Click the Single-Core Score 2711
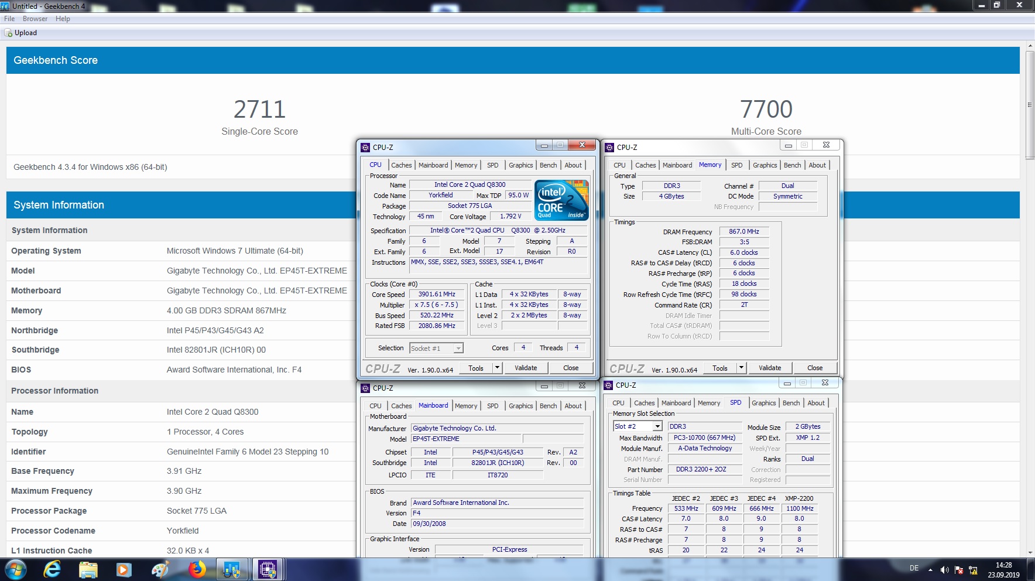1035x581 pixels. pyautogui.click(x=259, y=109)
